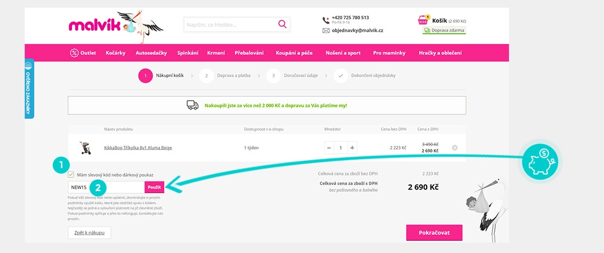Click the Pokračovat button
This screenshot has height=253, width=604.
pyautogui.click(x=434, y=233)
